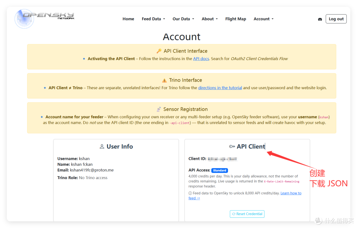Click the Trino Interface heading
This screenshot has height=228, width=357.
pos(185,80)
